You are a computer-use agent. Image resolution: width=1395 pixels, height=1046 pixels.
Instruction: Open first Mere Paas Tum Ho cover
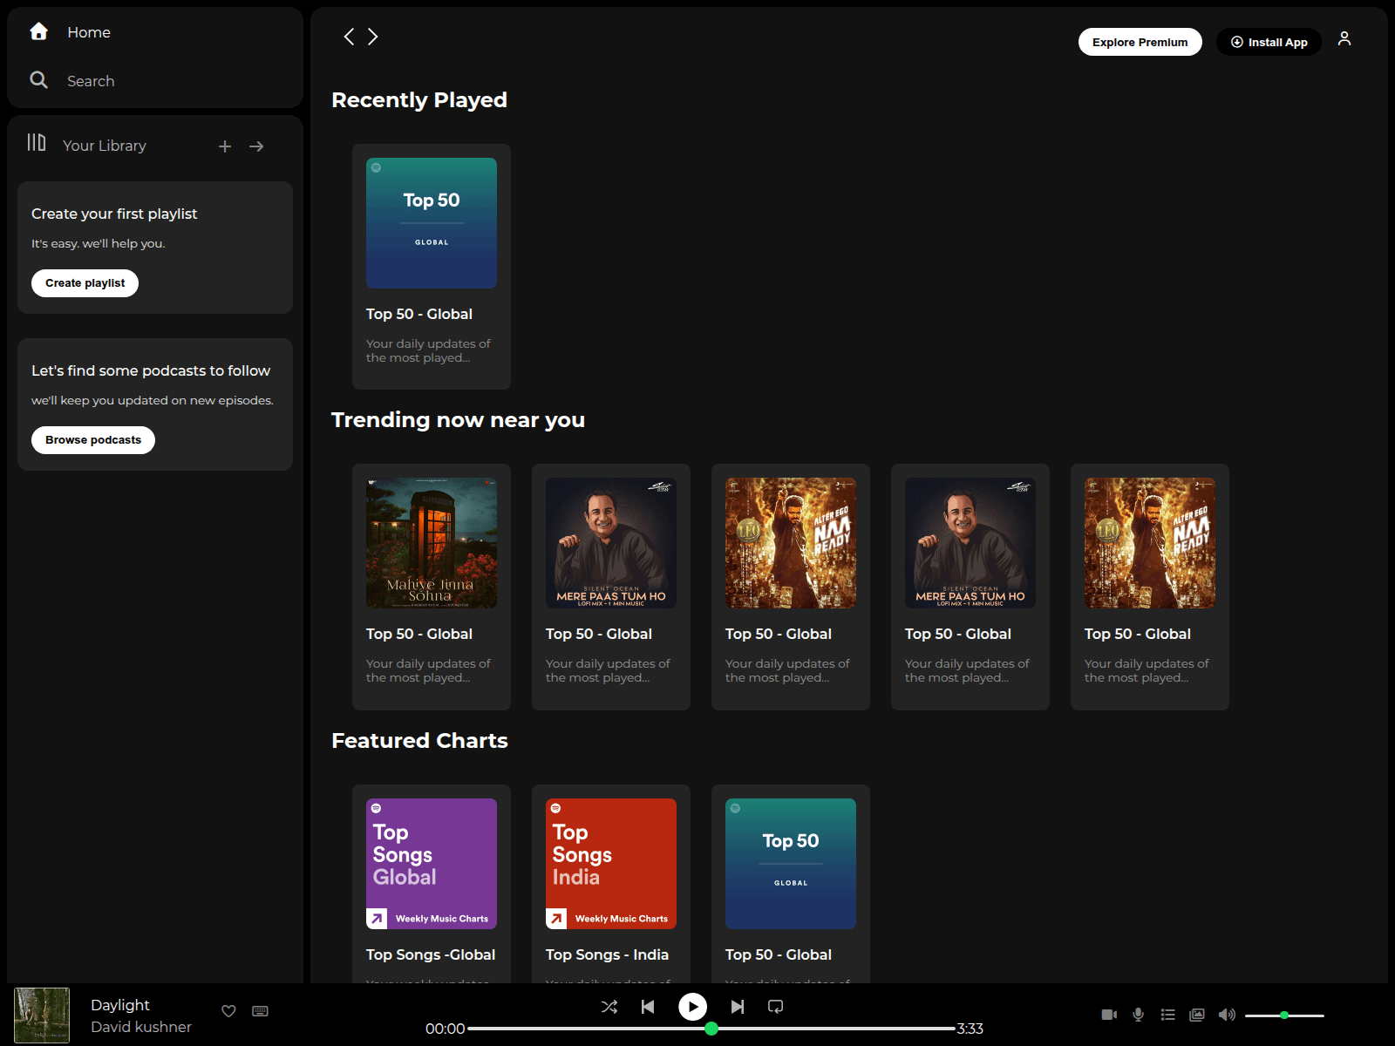(x=611, y=543)
